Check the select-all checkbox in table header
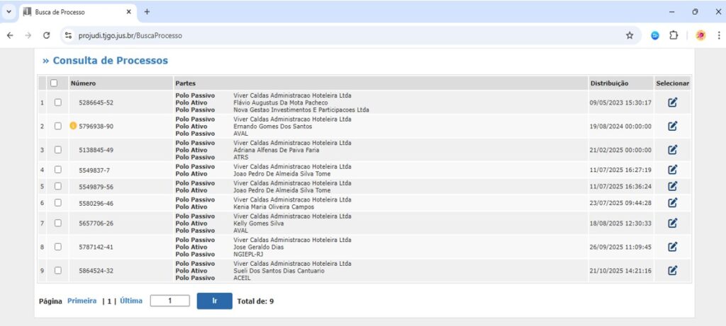The height and width of the screenshot is (326, 726). click(x=54, y=83)
